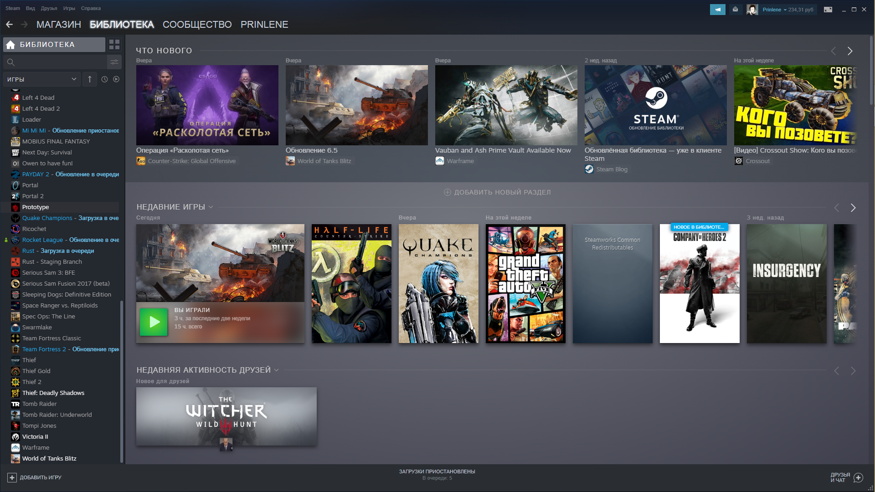Open Counter-Strike: Global Offensive news link
Screen dimensions: 875x492
[192, 161]
